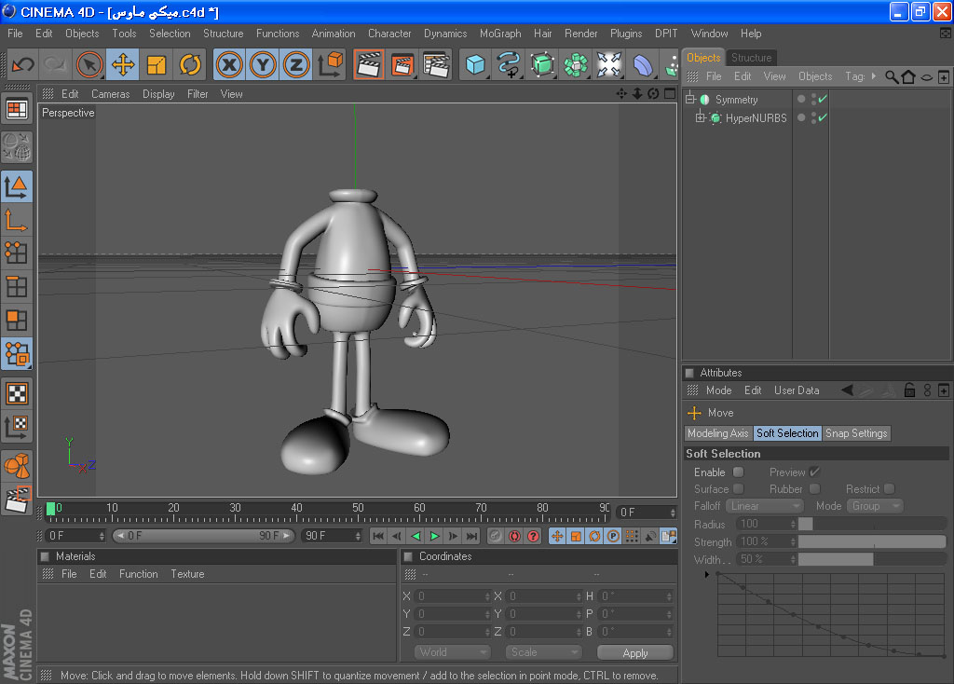954x684 pixels.
Task: Play the animation backwards
Action: (416, 536)
